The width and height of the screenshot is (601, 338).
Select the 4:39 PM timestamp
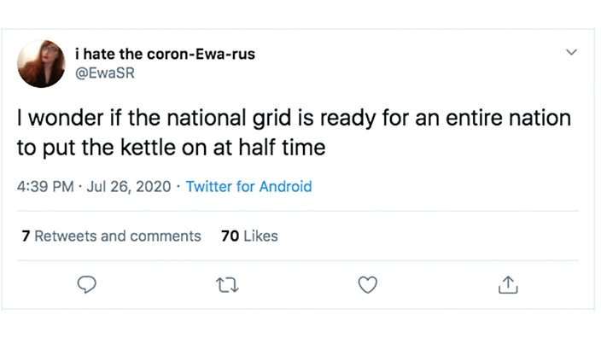click(x=45, y=187)
